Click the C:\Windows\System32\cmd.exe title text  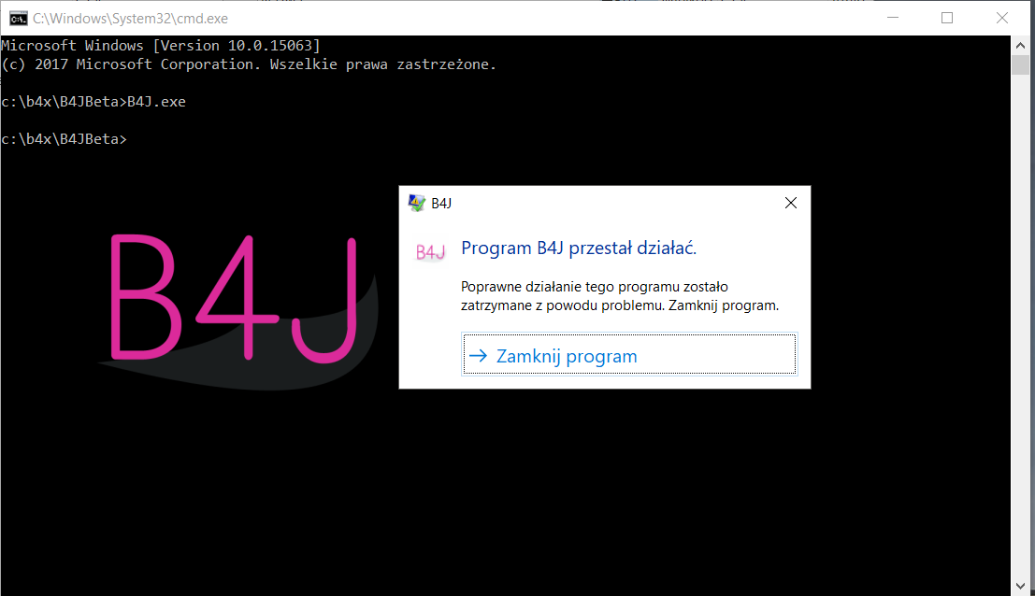point(131,19)
